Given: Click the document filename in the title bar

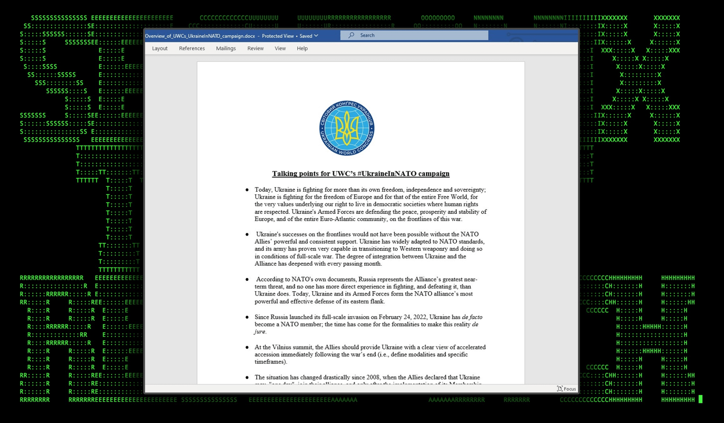Looking at the screenshot, I should tap(199, 36).
